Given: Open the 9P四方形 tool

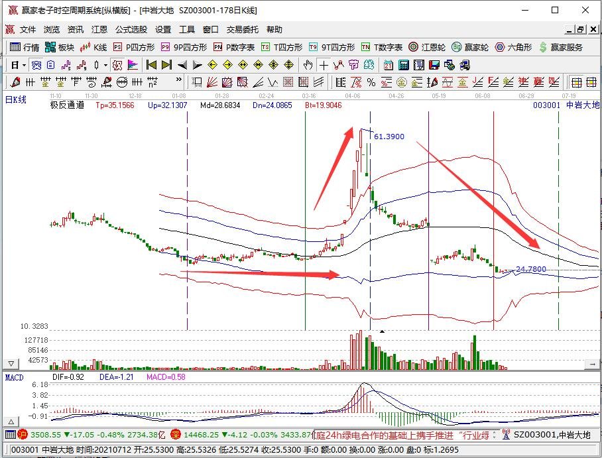Looking at the screenshot, I should (x=184, y=47).
